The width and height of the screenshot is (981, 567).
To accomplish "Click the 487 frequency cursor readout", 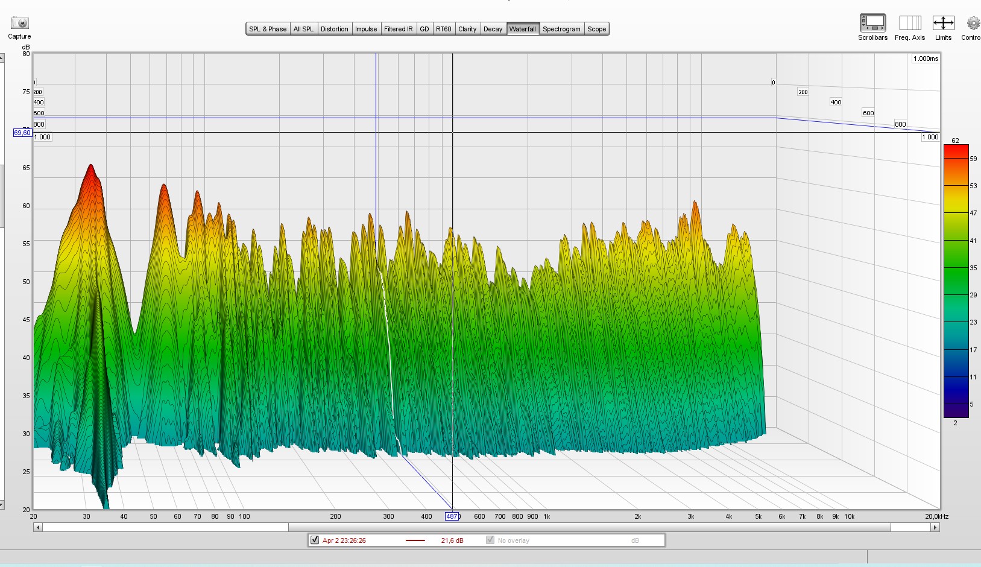I will click(x=452, y=516).
